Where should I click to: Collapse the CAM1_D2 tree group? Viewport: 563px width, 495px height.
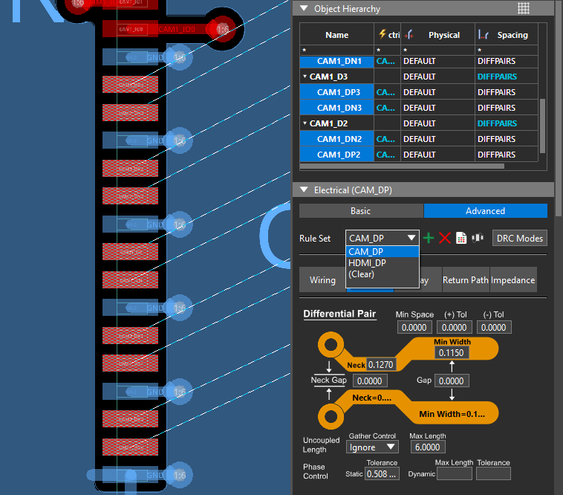click(x=305, y=123)
